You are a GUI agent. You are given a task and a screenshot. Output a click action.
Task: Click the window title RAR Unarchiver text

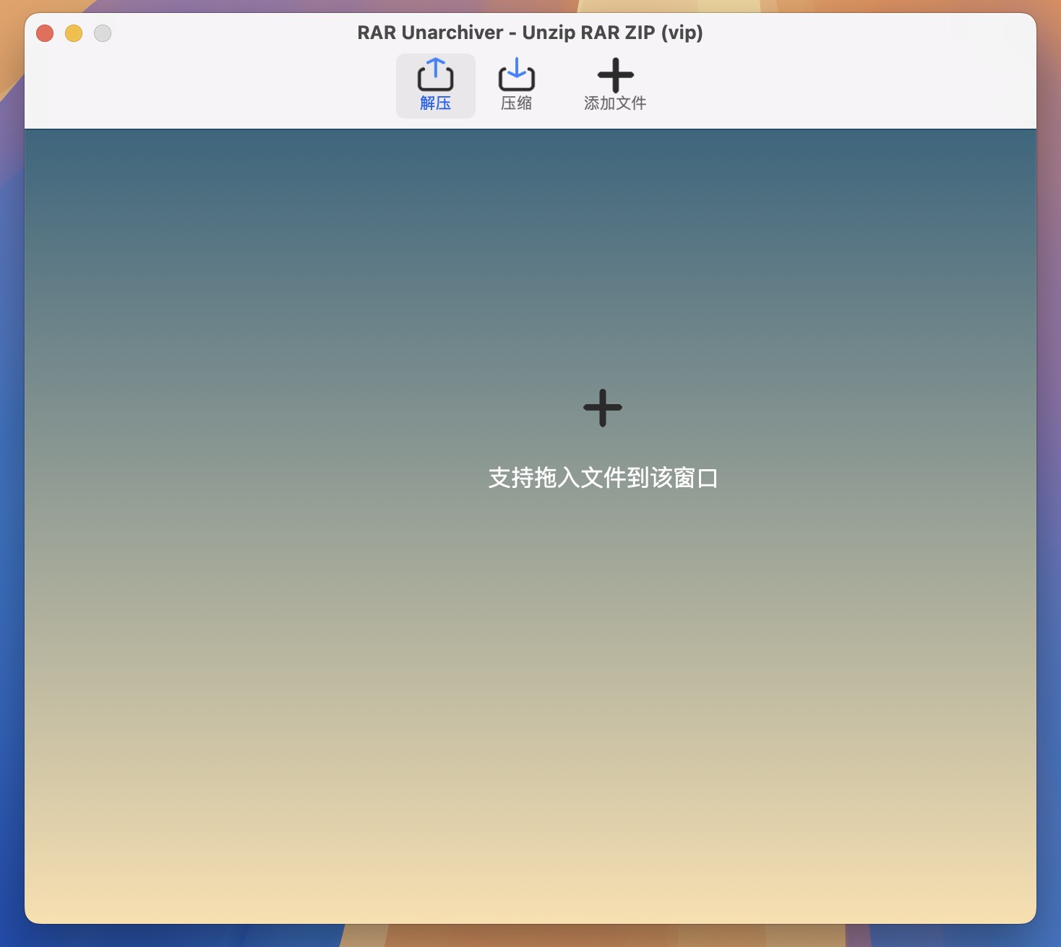(530, 33)
